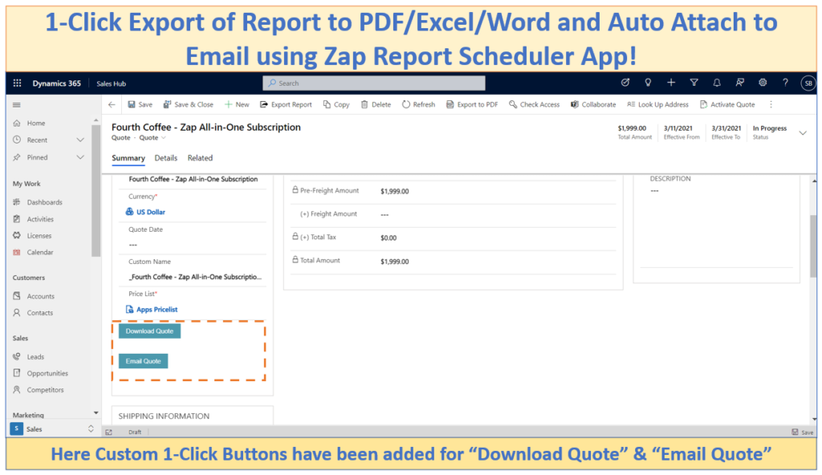Click the Delete command

[376, 104]
